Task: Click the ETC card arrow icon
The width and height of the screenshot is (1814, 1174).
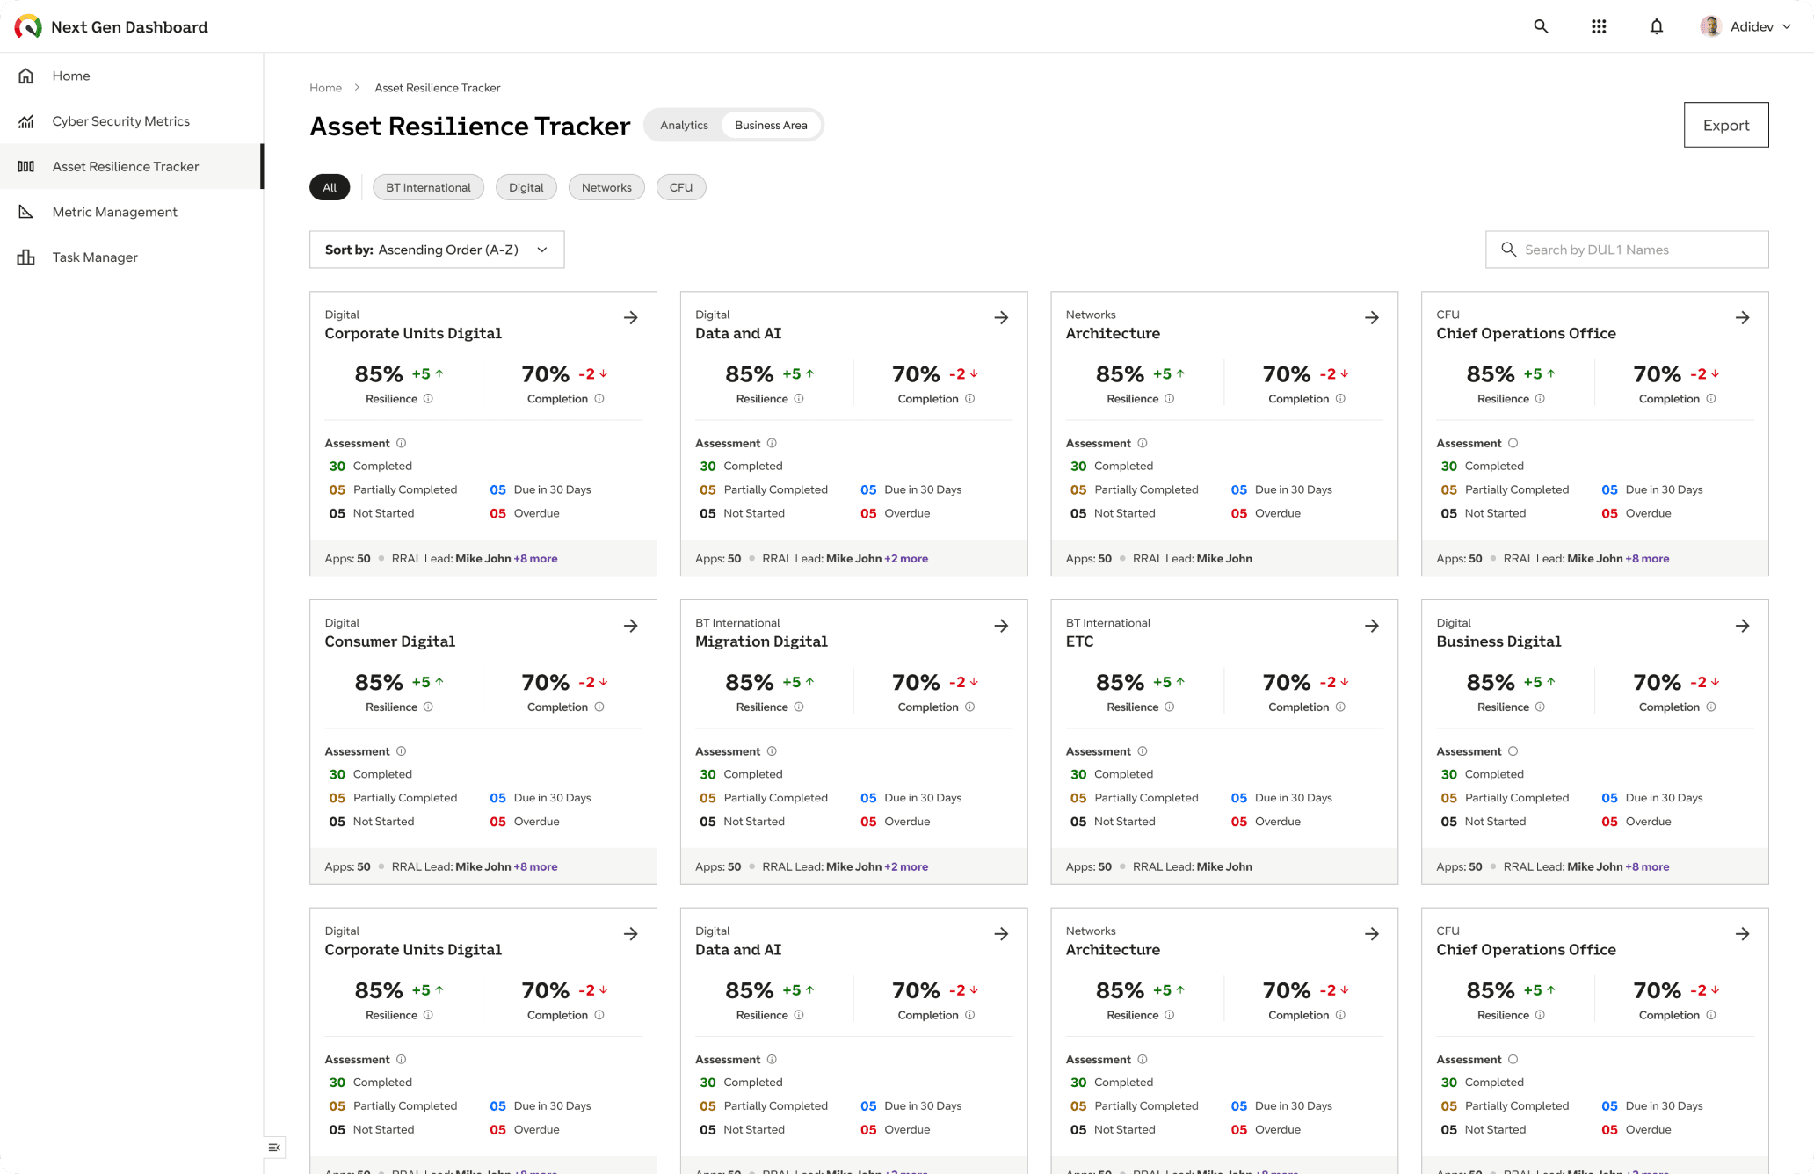Action: coord(1372,626)
